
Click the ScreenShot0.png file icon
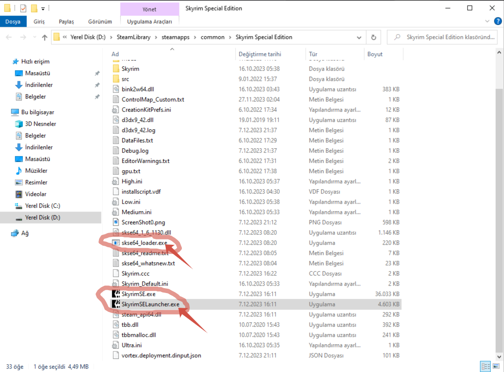pyautogui.click(x=116, y=222)
